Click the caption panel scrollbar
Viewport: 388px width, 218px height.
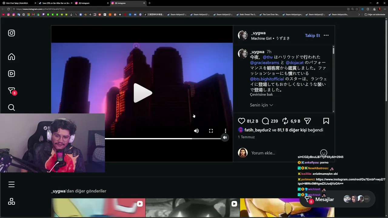click(333, 51)
